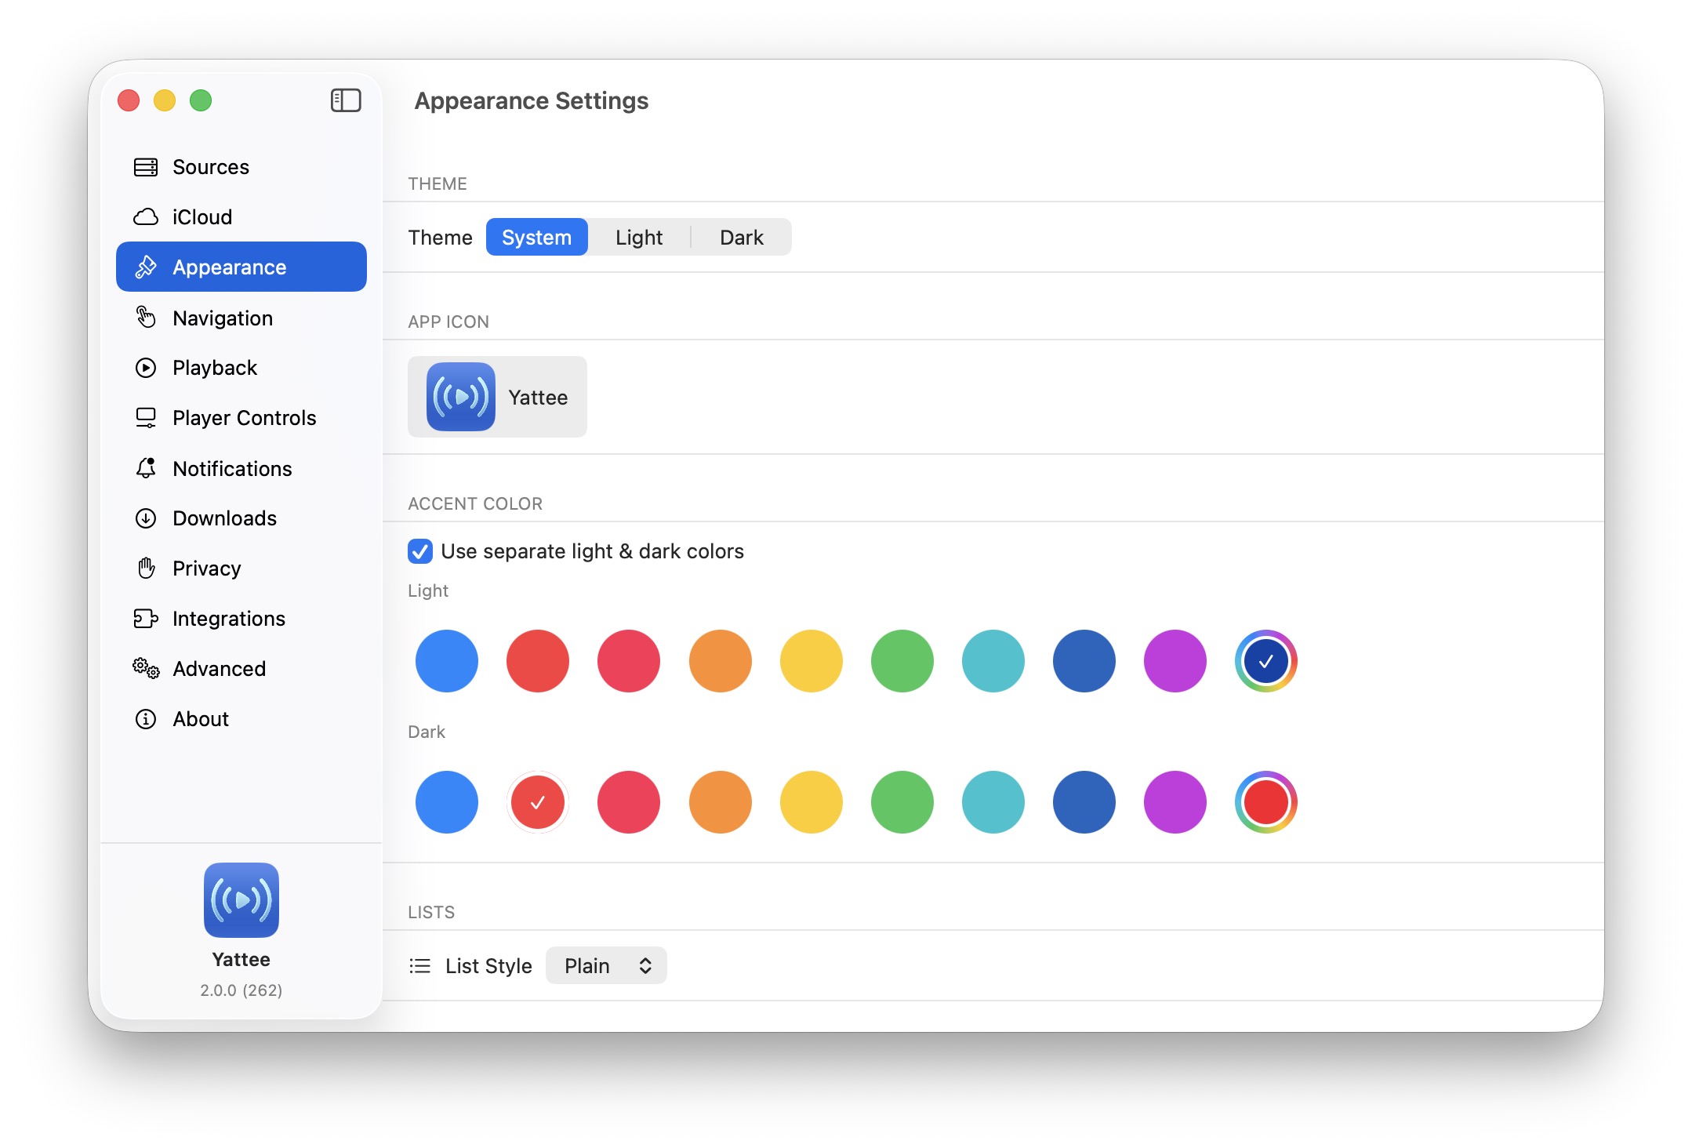Close the settings window

tap(129, 100)
